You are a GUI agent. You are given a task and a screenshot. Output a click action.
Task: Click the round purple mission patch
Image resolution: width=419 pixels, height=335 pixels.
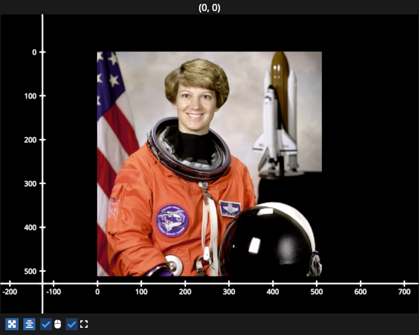pos(172,220)
